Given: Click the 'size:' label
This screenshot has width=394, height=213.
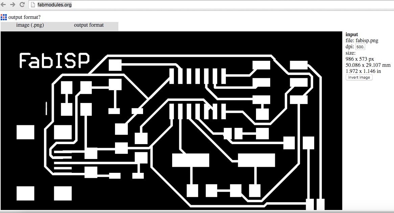Looking at the screenshot, I should click(x=350, y=53).
